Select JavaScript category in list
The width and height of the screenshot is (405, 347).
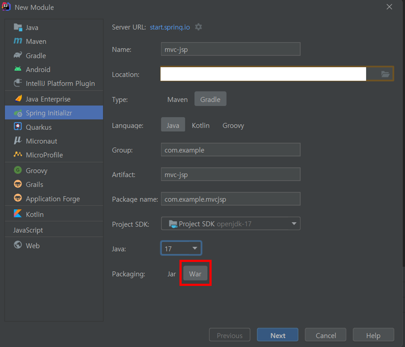click(x=54, y=230)
